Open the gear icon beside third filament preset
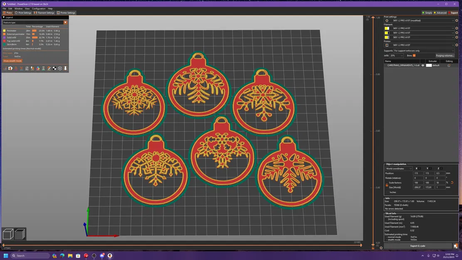462x260 pixels. (x=457, y=37)
